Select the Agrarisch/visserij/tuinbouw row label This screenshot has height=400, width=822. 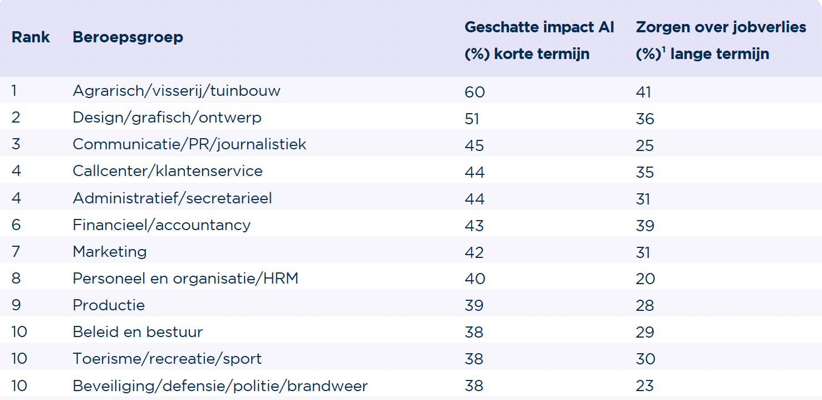click(177, 91)
